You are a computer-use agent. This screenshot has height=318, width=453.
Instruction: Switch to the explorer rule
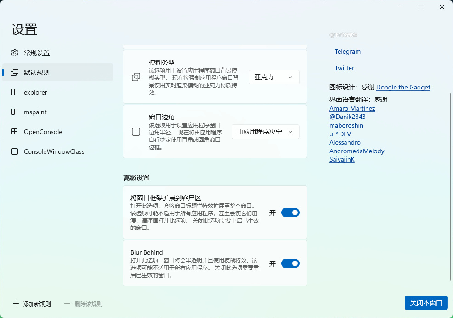35,92
